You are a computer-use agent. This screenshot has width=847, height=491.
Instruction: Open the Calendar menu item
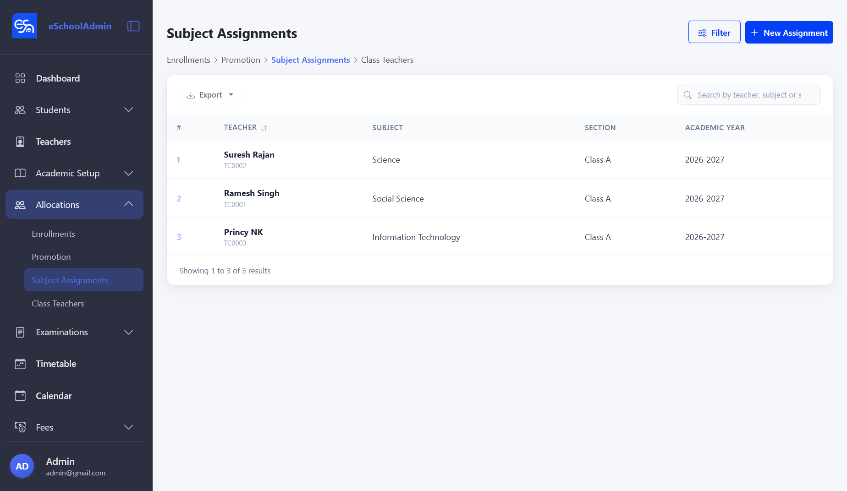(74, 396)
